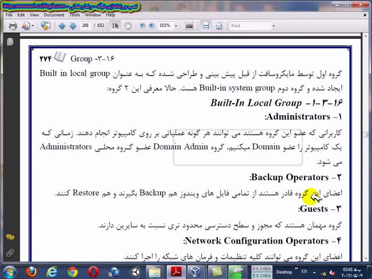Launch Google Chrome from the taskbar
This screenshot has height=279, width=372.
coord(73,272)
